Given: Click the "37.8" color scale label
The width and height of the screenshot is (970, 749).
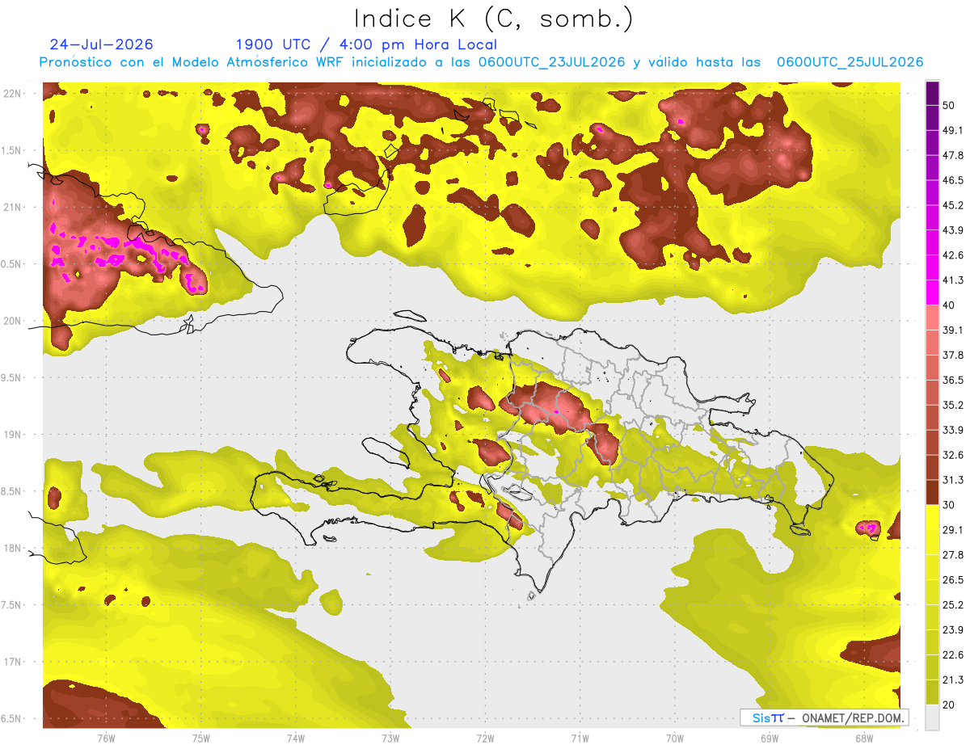Looking at the screenshot, I should [x=952, y=355].
